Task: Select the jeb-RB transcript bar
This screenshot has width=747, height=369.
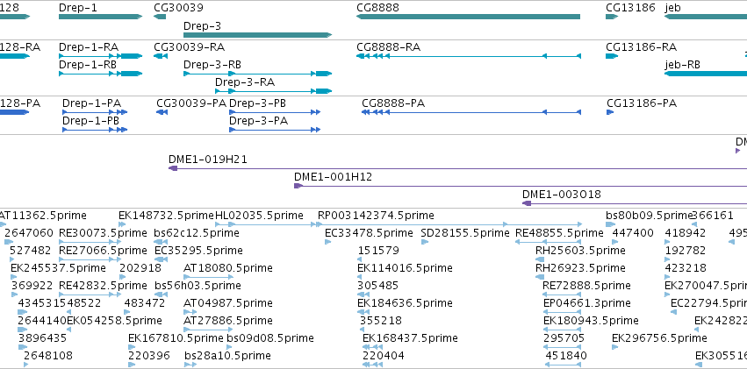Action: coord(706,74)
